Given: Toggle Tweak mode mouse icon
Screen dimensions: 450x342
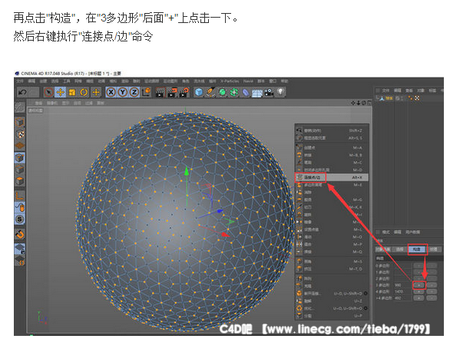Looking at the screenshot, I should (20, 208).
